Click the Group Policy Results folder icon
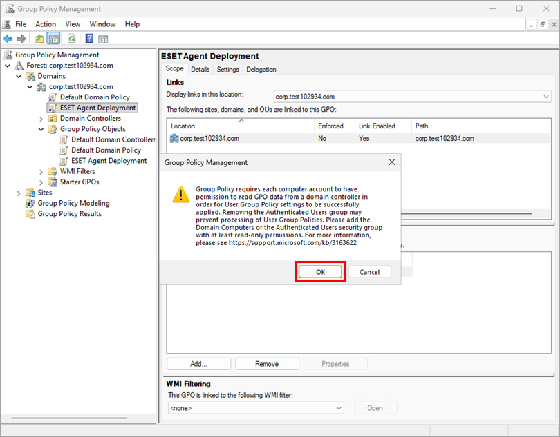 point(30,214)
